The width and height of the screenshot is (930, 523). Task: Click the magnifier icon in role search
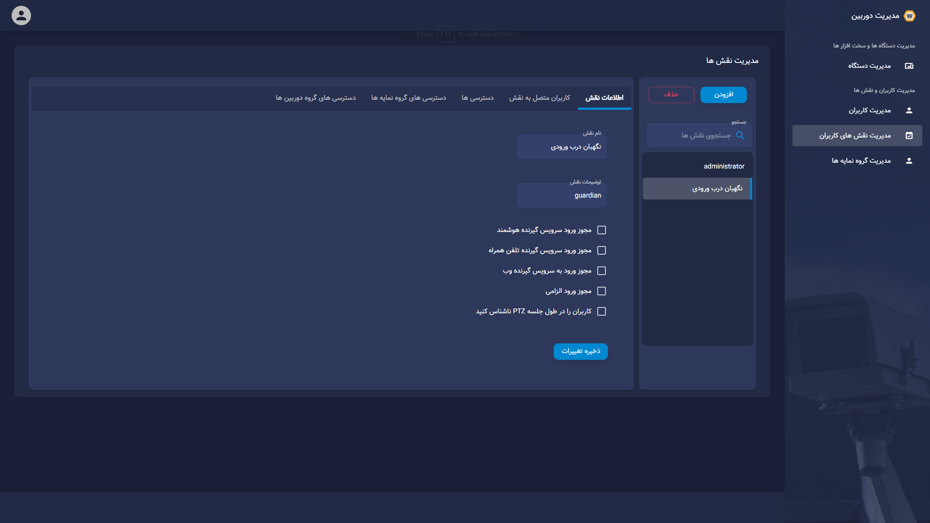coord(740,136)
